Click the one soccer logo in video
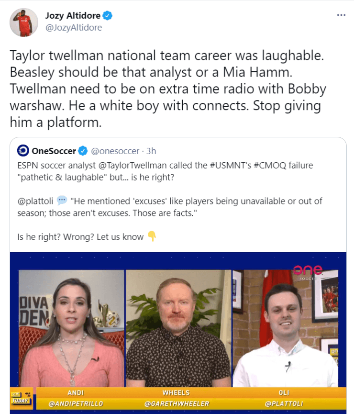 click(x=308, y=272)
